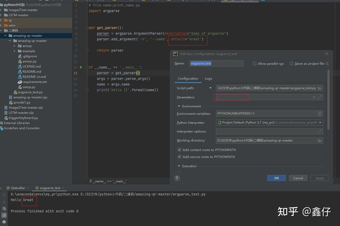Click the print icon in run console
The image size is (340, 226).
(x=4, y=222)
